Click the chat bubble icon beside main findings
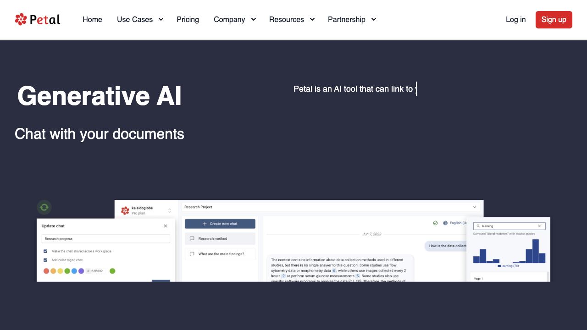This screenshot has height=330, width=587. point(192,254)
